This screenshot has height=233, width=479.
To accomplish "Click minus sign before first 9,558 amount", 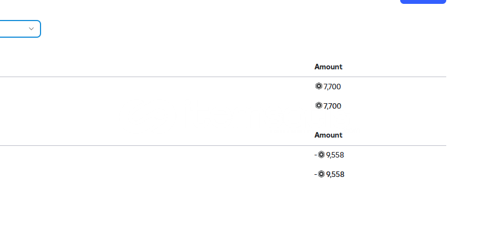I will click(316, 155).
